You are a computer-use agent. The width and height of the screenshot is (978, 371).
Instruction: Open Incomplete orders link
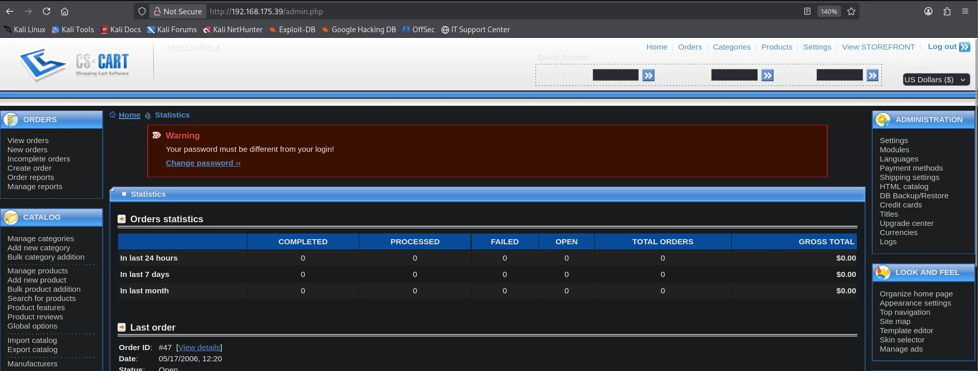[x=38, y=159]
